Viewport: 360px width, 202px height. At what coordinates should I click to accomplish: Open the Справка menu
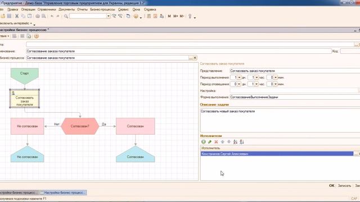150,10
